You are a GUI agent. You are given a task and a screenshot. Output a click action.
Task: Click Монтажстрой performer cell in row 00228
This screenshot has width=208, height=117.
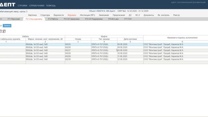(175, 53)
